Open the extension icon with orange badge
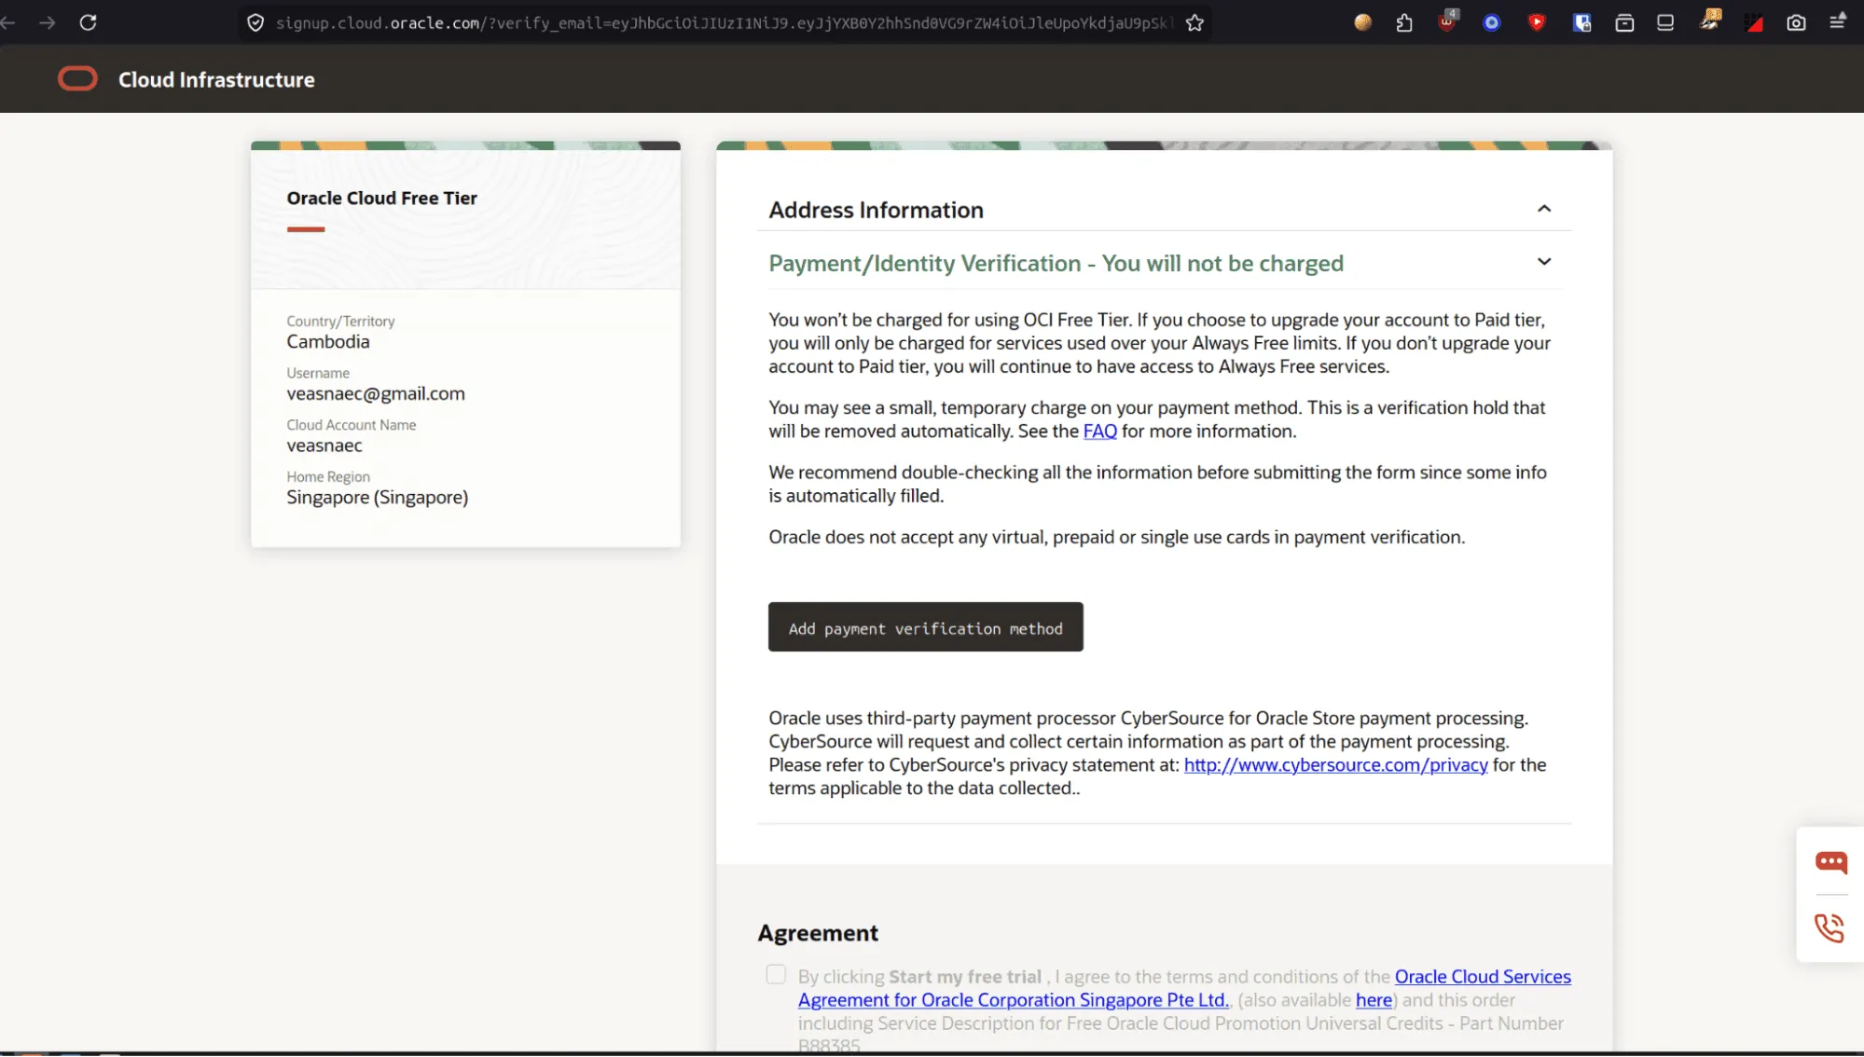This screenshot has width=1864, height=1057. 1710,20
